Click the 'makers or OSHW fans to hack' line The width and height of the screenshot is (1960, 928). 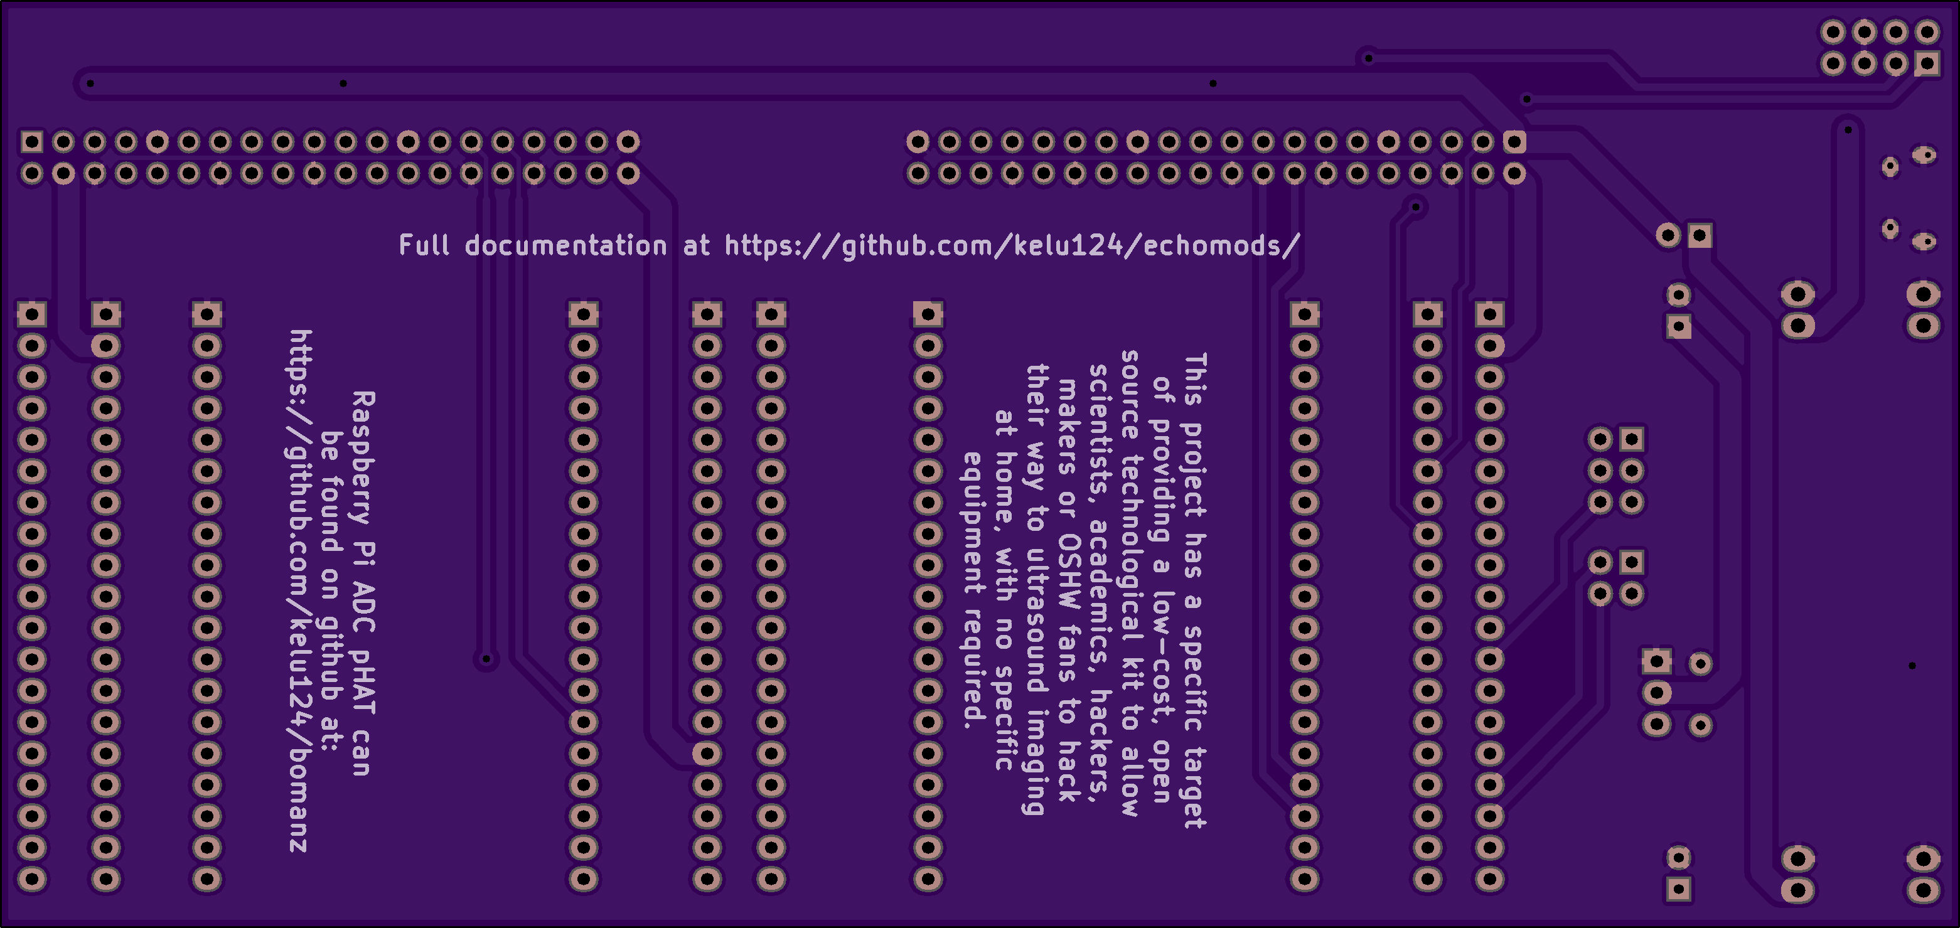[x=1068, y=590]
